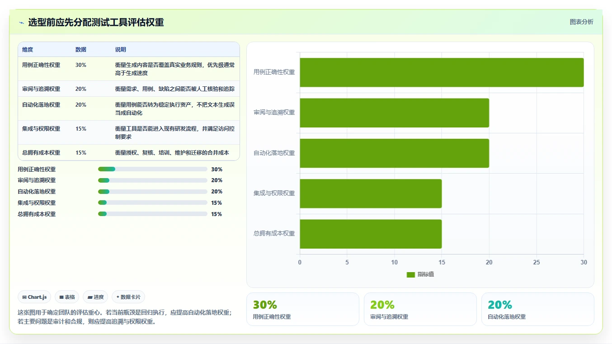
Task: Click the 集成与权限权重 progress bar
Action: (153, 203)
